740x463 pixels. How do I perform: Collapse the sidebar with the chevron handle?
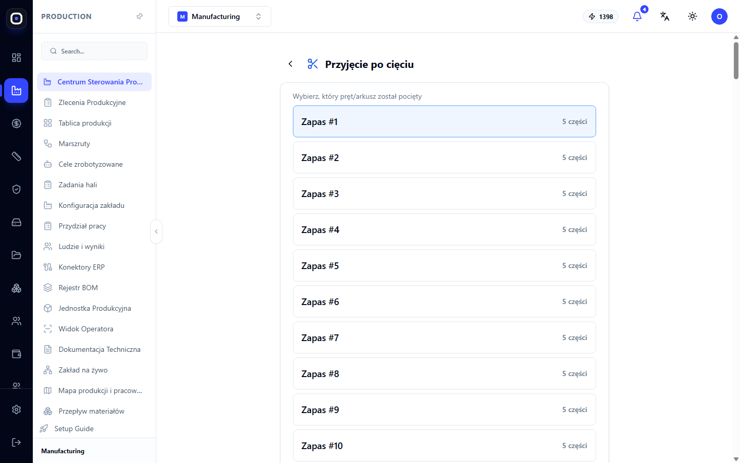pyautogui.click(x=156, y=232)
